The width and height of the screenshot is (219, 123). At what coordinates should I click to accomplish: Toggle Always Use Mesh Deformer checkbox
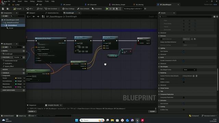[184, 42]
